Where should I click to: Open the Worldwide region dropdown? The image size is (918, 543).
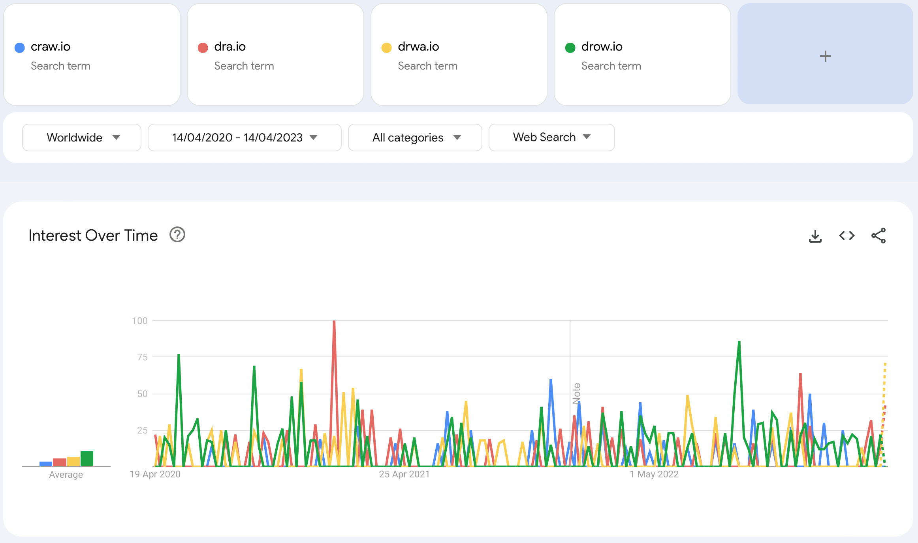(x=82, y=138)
